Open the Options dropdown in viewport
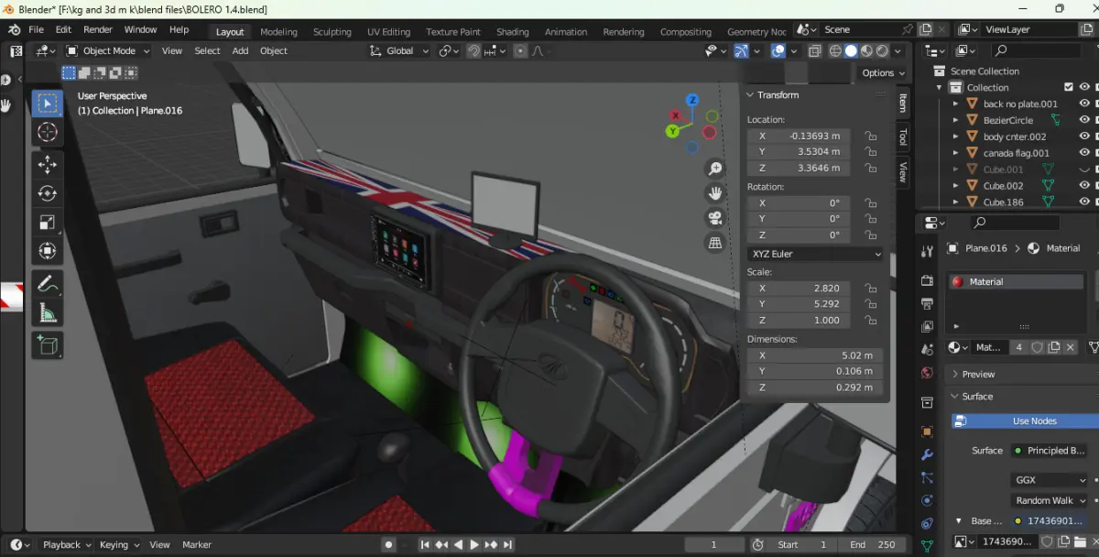Screen dimensions: 1099x557 [883, 73]
